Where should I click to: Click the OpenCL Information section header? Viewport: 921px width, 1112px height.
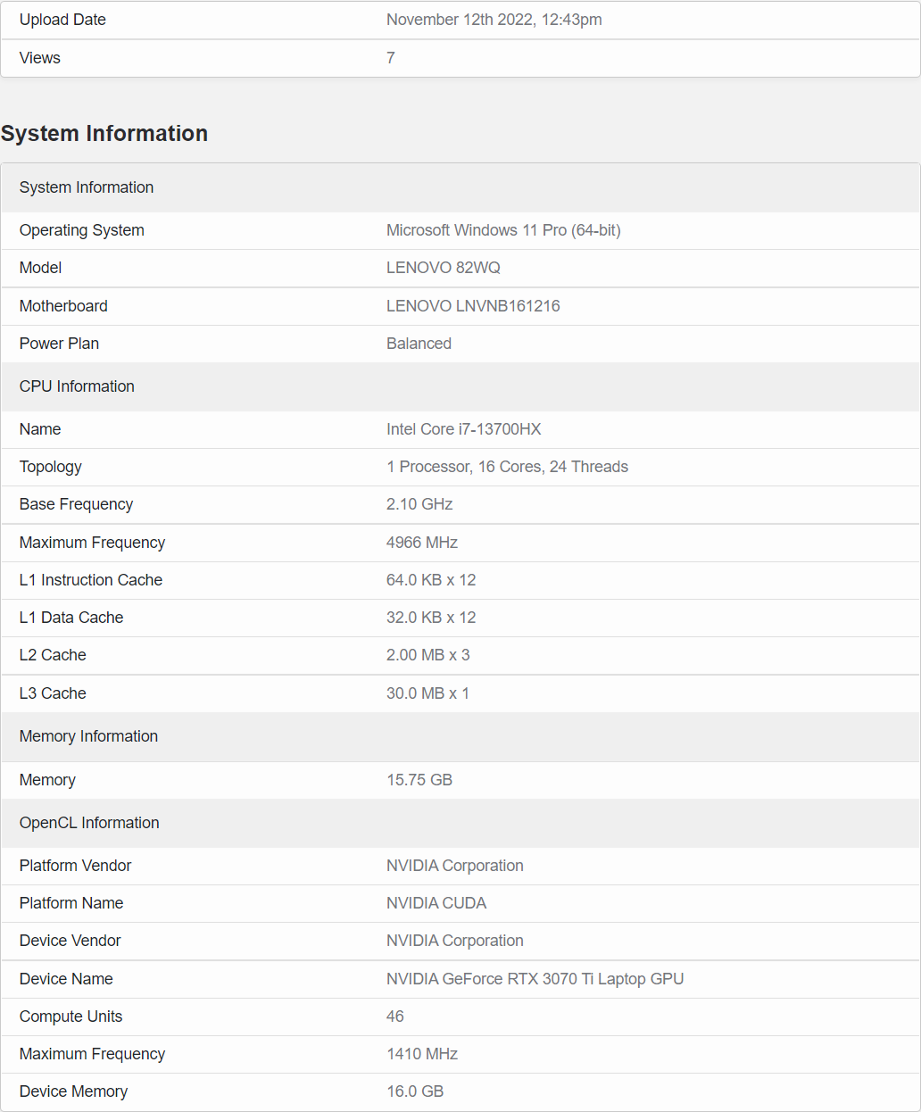[x=88, y=822]
